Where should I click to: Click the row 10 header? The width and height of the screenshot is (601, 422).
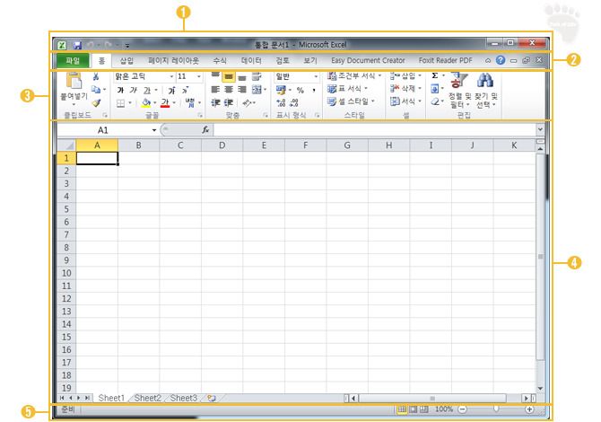click(66, 273)
